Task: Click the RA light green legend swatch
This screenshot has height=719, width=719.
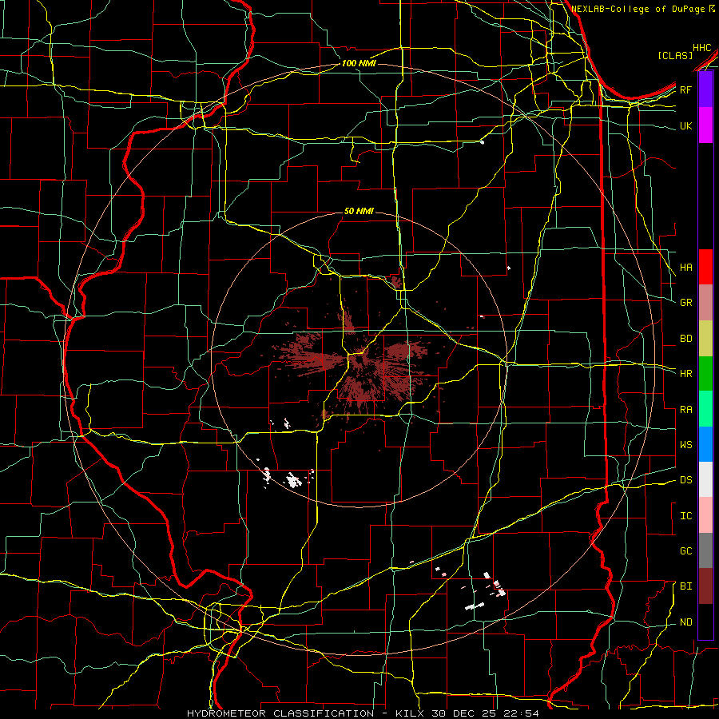Action: click(705, 409)
